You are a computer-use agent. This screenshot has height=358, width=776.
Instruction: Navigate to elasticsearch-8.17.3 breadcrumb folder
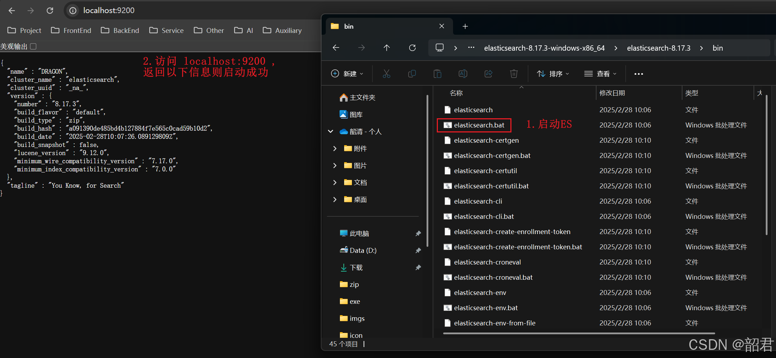pyautogui.click(x=659, y=48)
